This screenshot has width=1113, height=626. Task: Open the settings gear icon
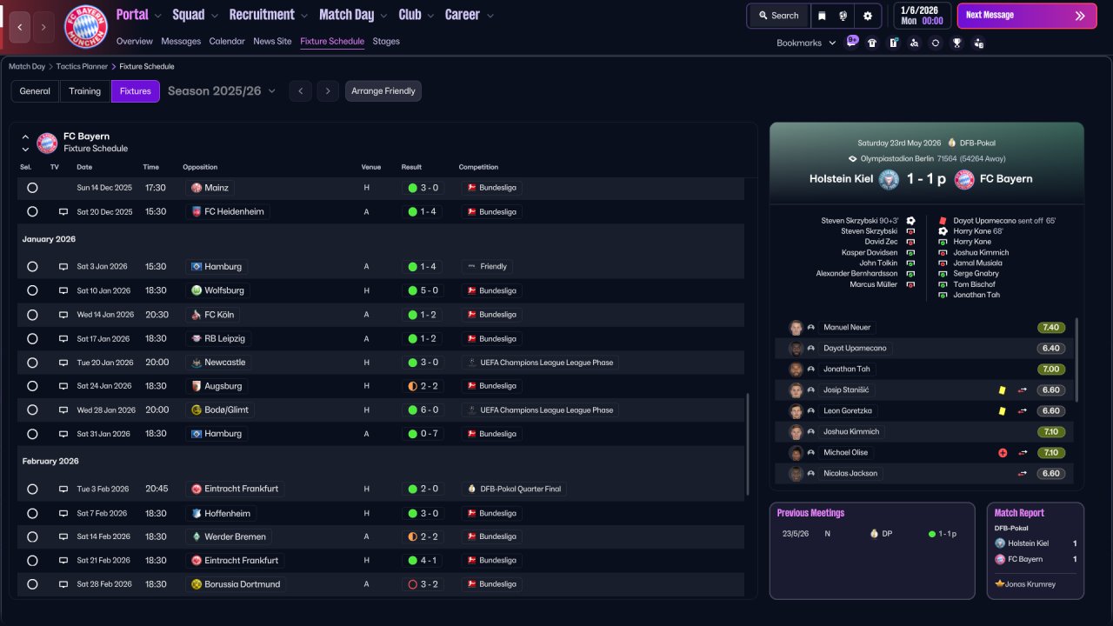(867, 16)
